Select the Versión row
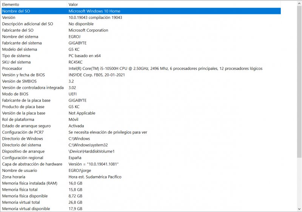This screenshot has width=302, height=212. tap(141, 17)
